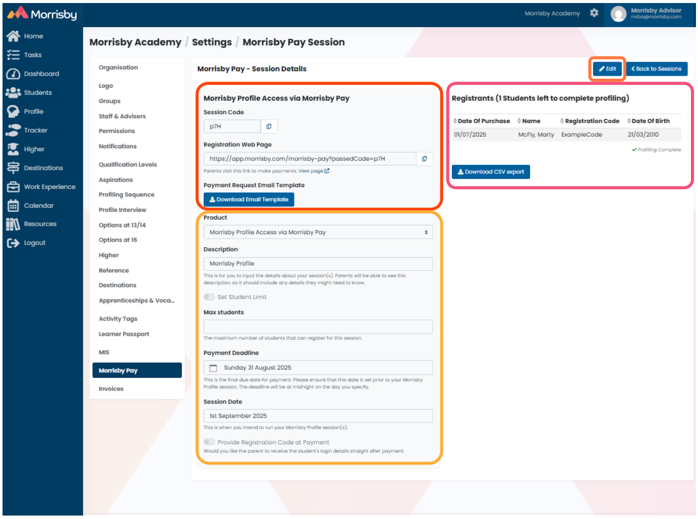Viewport: 698px width, 519px height.
Task: Open Resources books icon
Action: (x=13, y=224)
